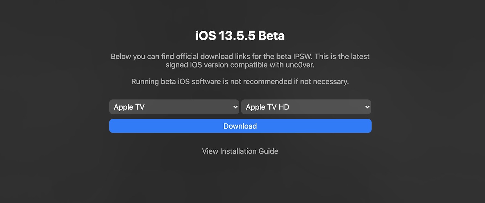Click the word 'Beta' in the title
Viewport: 485px width, 203px height.
coord(271,36)
